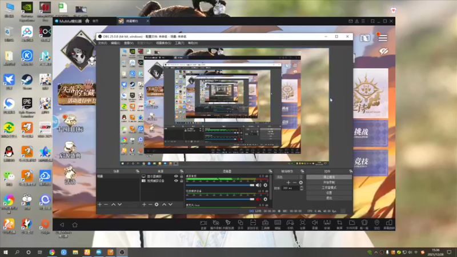Unmute red speaker on second mixer channel

point(258,199)
